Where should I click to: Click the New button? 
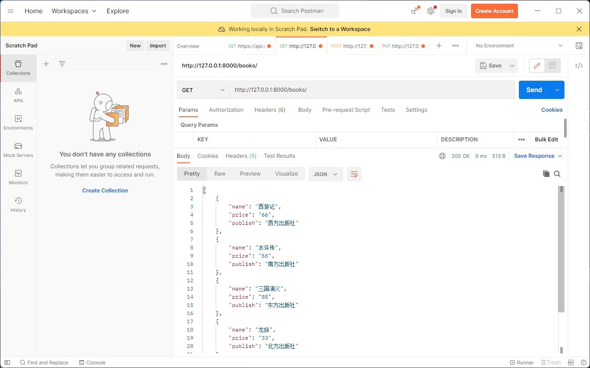click(x=135, y=46)
